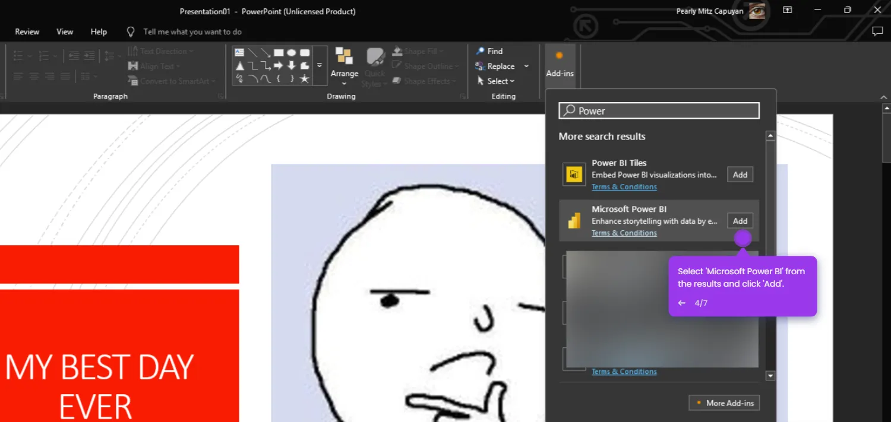Click the Microsoft Power BI logo icon

pyautogui.click(x=574, y=221)
